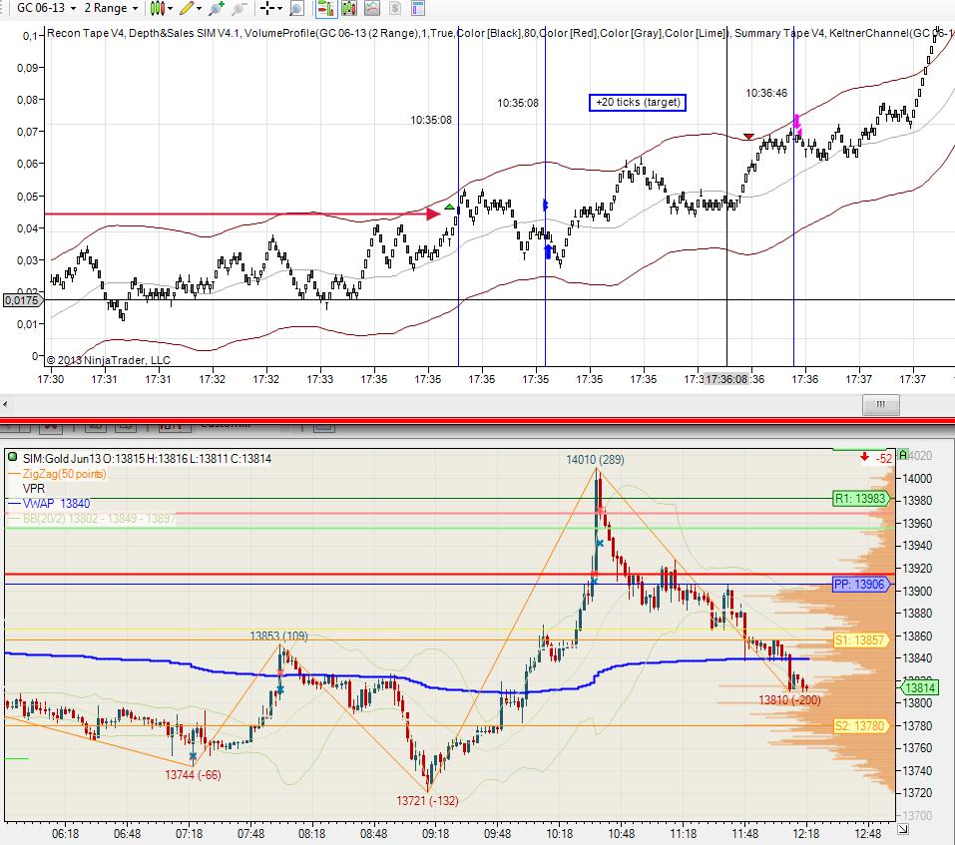Click the 13853 (109) zigzag peak label
Image resolution: width=955 pixels, height=845 pixels.
[x=279, y=635]
